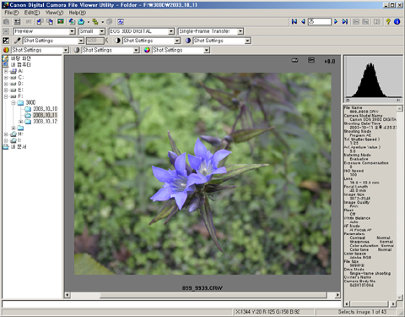This screenshot has height=317, width=405.
Task: Select the 2003_10_10 folder
Action: [46, 109]
